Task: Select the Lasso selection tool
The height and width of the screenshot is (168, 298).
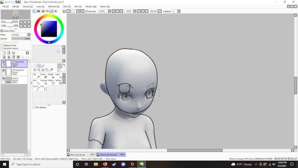Action: click(x=39, y=66)
